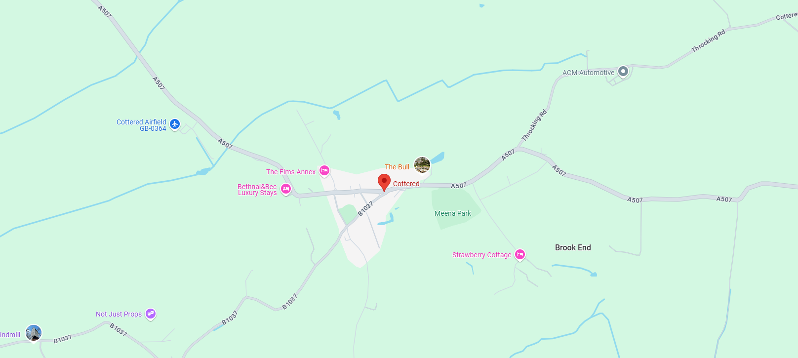The image size is (798, 358).
Task: Click the ACM Automotive grey pin
Action: [x=623, y=72]
